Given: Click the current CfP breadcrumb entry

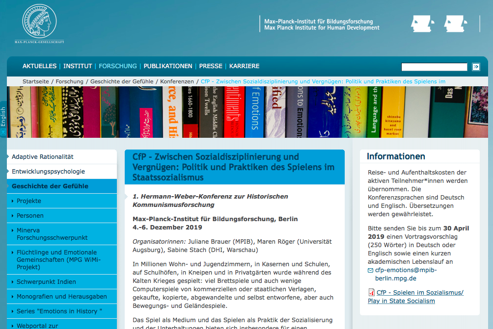Looking at the screenshot, I should pos(323,81).
